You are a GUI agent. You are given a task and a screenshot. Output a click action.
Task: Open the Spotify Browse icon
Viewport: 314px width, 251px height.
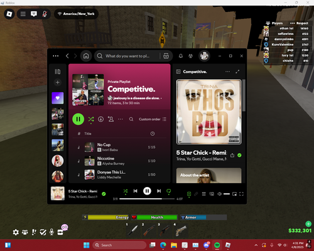click(x=166, y=56)
